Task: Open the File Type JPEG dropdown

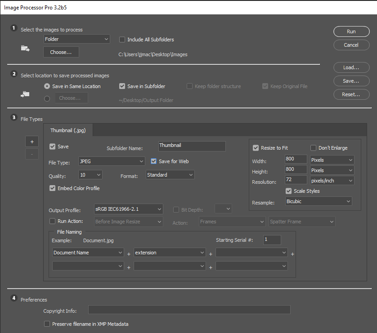Action: click(111, 161)
